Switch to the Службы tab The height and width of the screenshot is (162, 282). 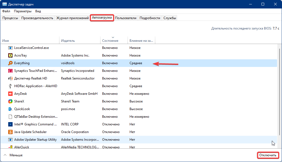click(x=169, y=18)
